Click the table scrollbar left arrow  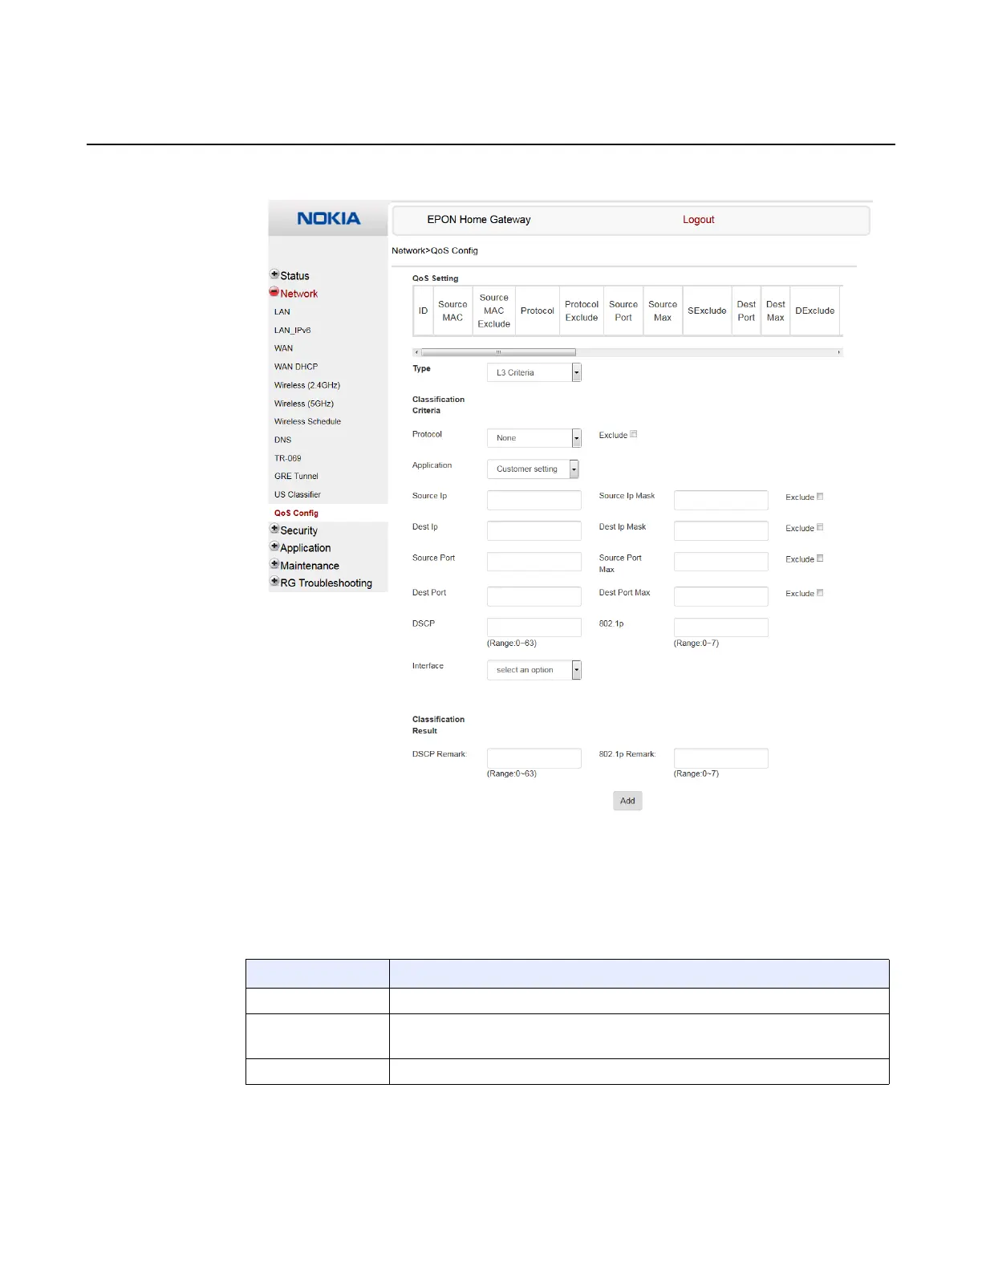coord(416,352)
